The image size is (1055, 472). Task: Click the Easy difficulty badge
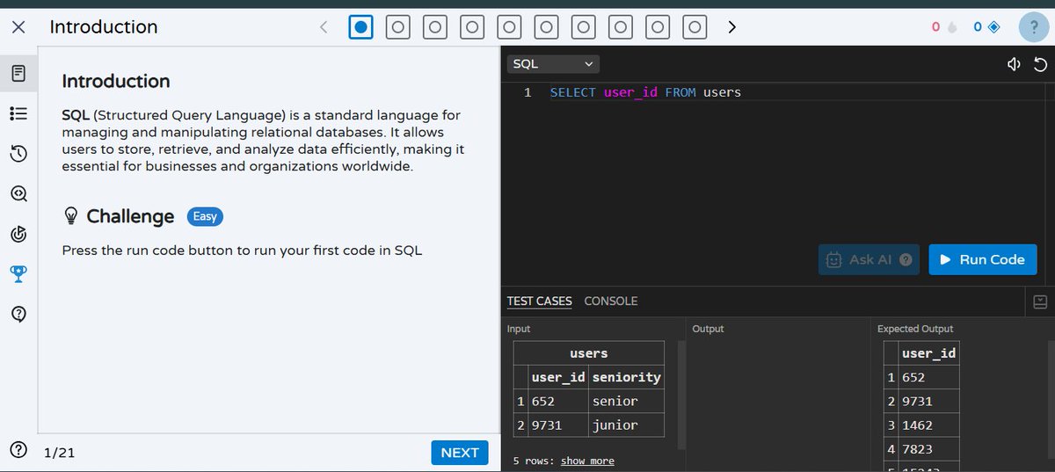point(205,216)
